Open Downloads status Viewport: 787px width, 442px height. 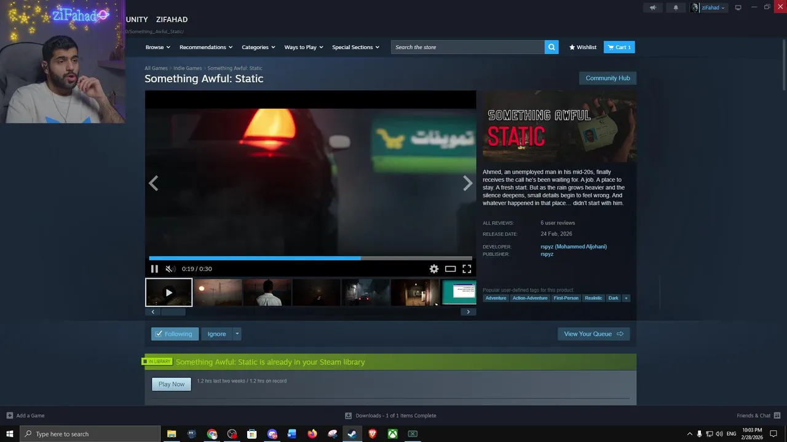click(x=390, y=416)
